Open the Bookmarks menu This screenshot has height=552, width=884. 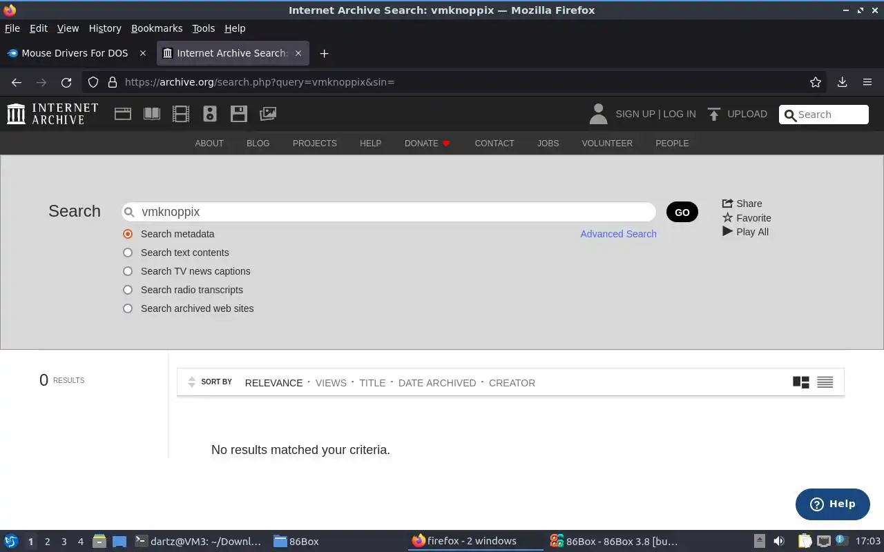pos(157,28)
